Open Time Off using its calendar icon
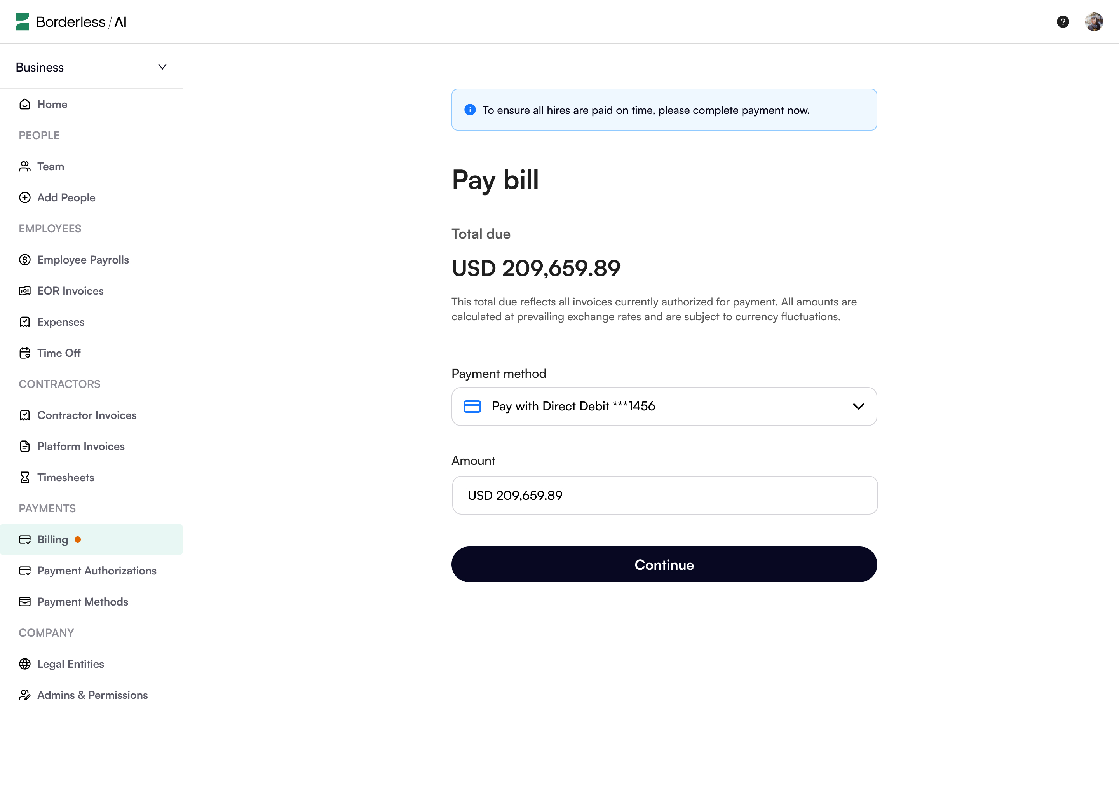This screenshot has width=1119, height=796. (25, 353)
